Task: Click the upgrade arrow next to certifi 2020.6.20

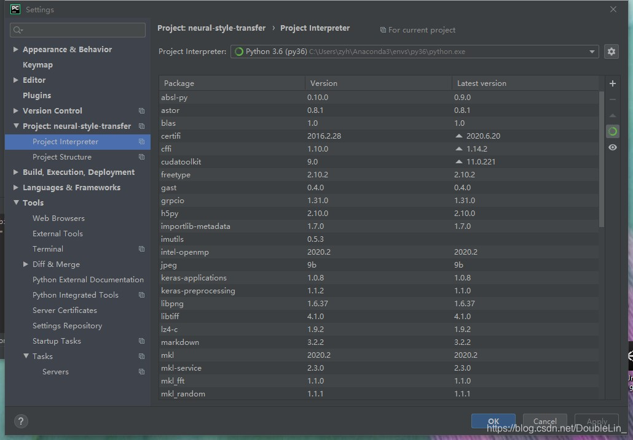Action: click(x=458, y=136)
